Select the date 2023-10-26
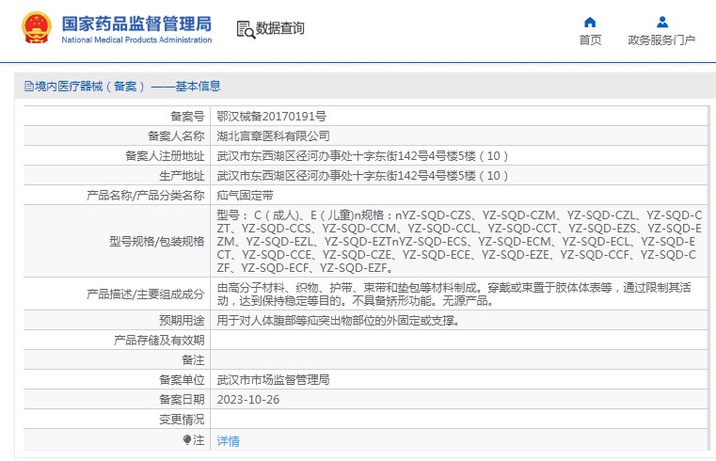The width and height of the screenshot is (716, 461). 248,400
